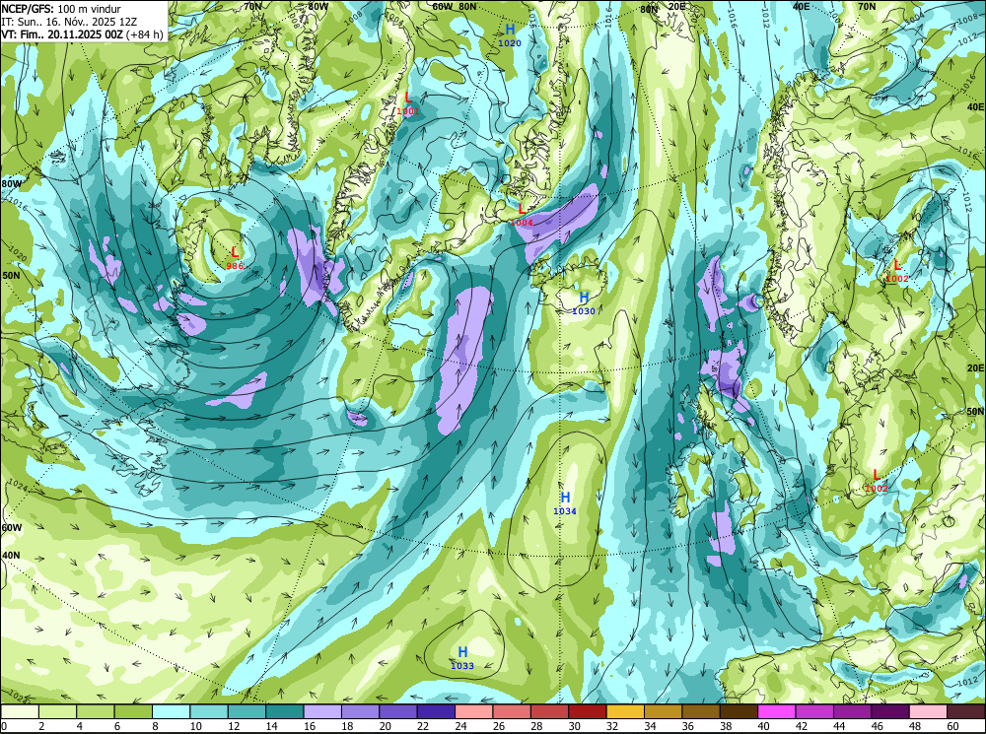Click the "VT: Fim.. 20.11.2025 00Z" valid time line

61,34
